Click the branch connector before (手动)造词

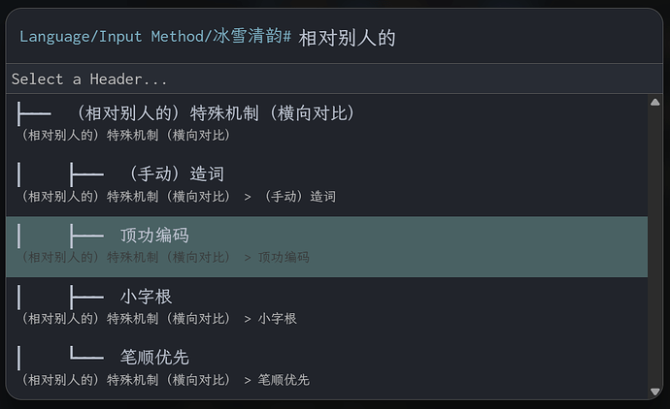pos(86,174)
